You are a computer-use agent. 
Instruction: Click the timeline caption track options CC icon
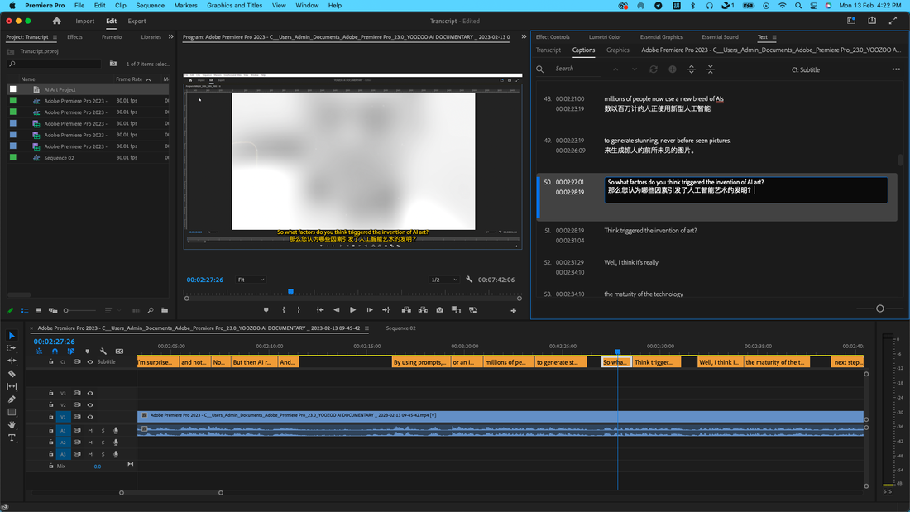point(120,352)
